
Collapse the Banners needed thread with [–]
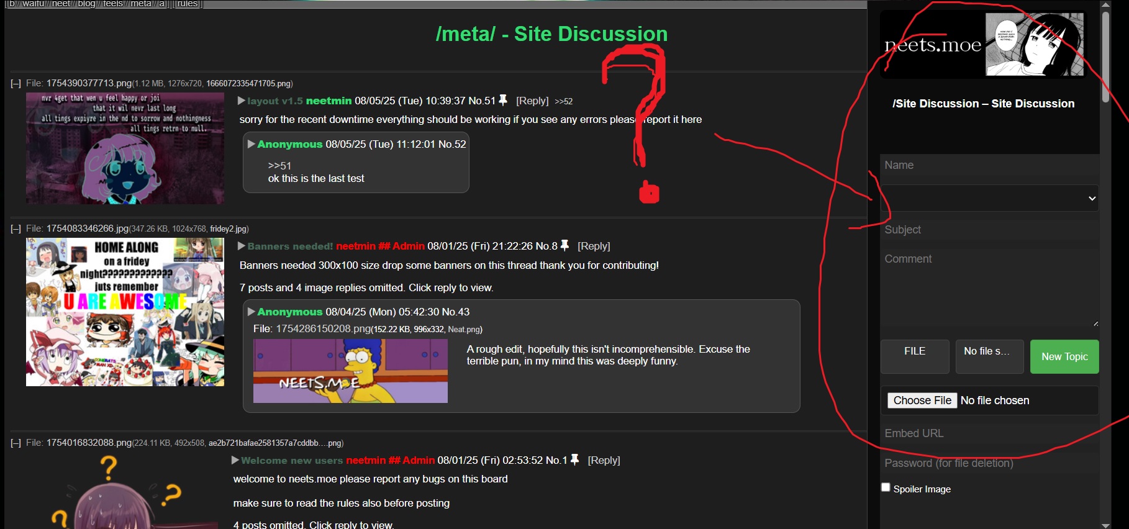tap(16, 228)
